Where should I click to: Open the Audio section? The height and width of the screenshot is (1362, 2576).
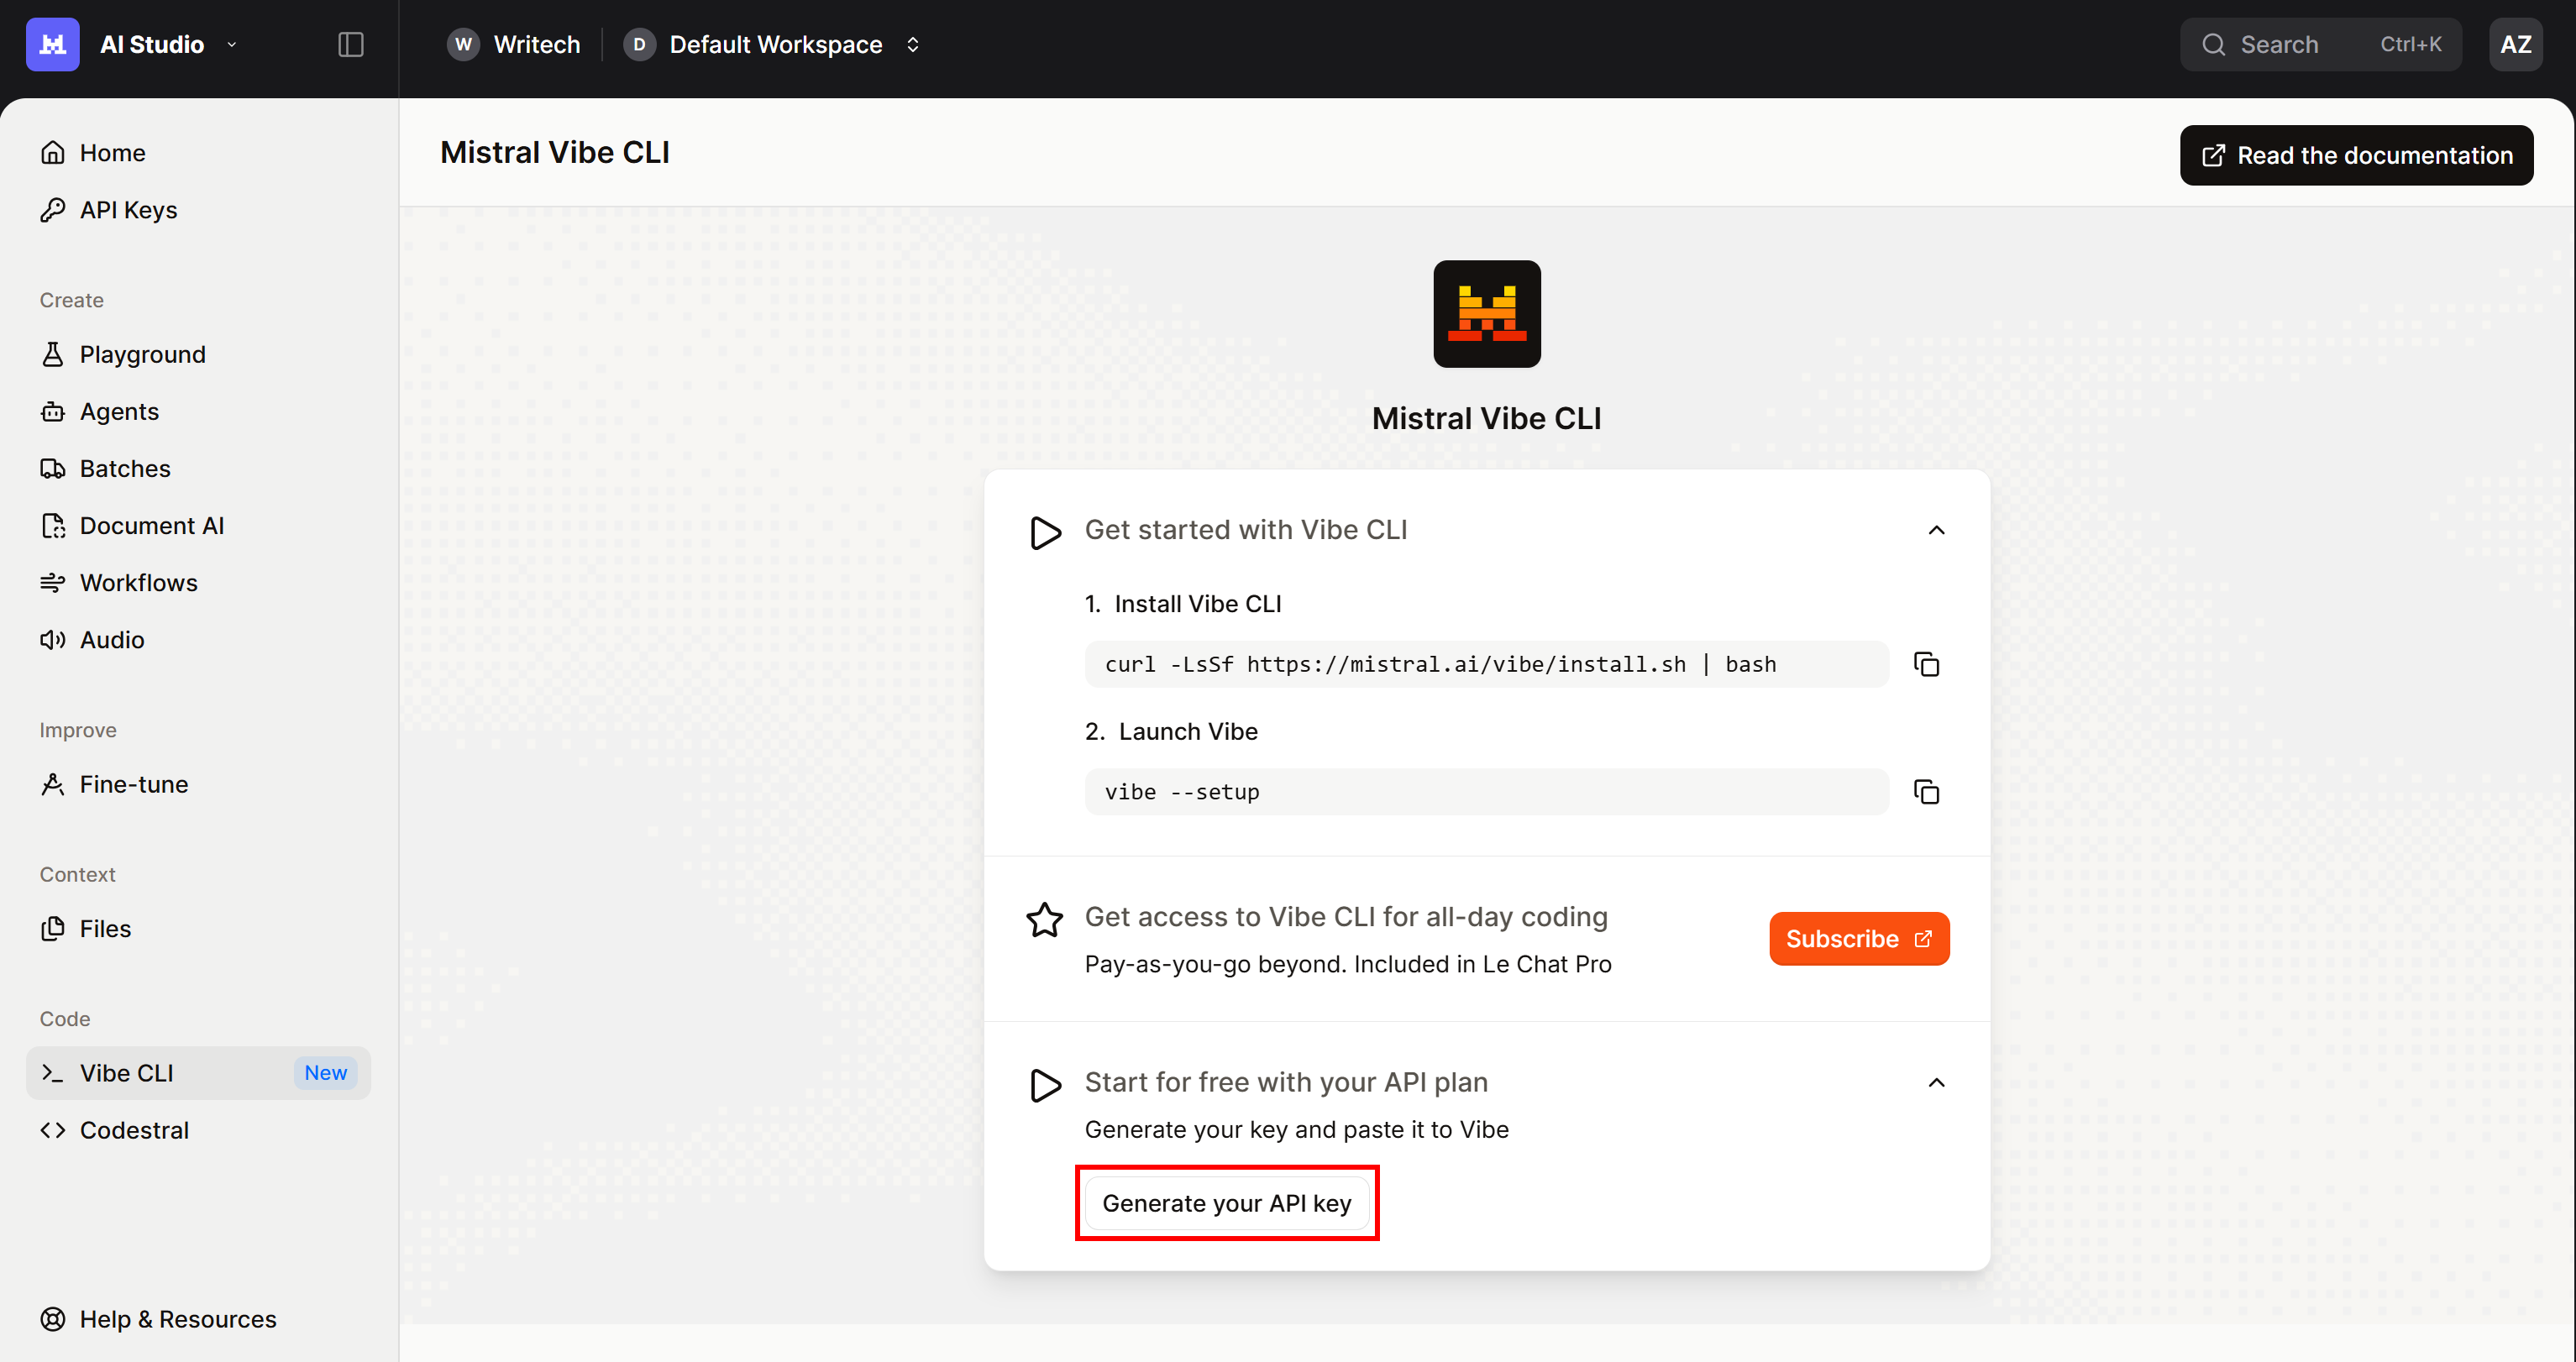111,639
